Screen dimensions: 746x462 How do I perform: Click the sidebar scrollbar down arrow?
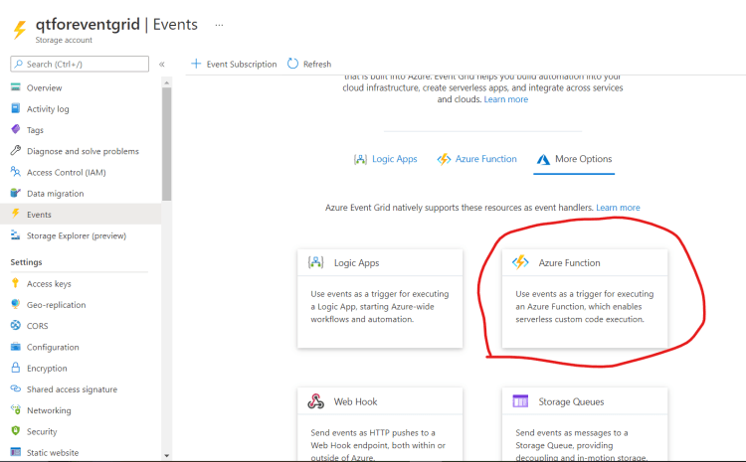click(x=166, y=455)
